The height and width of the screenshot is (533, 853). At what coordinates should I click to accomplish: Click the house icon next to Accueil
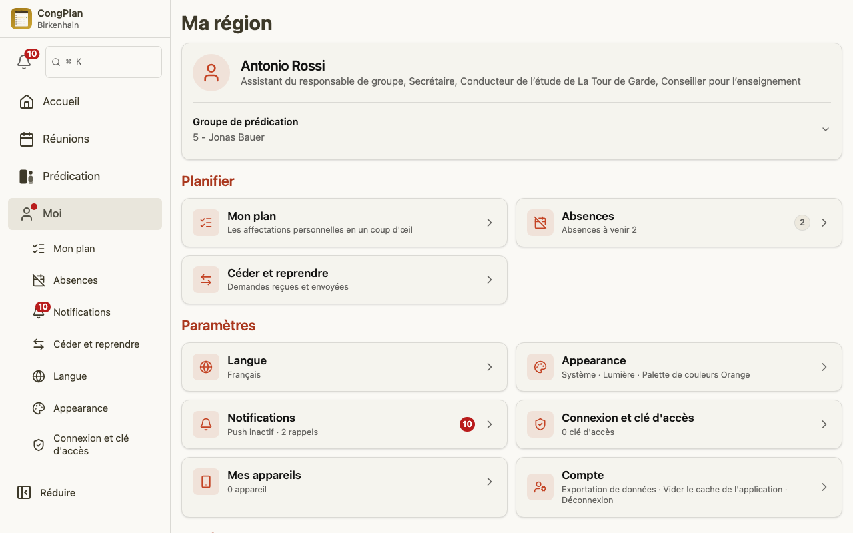pyautogui.click(x=27, y=101)
